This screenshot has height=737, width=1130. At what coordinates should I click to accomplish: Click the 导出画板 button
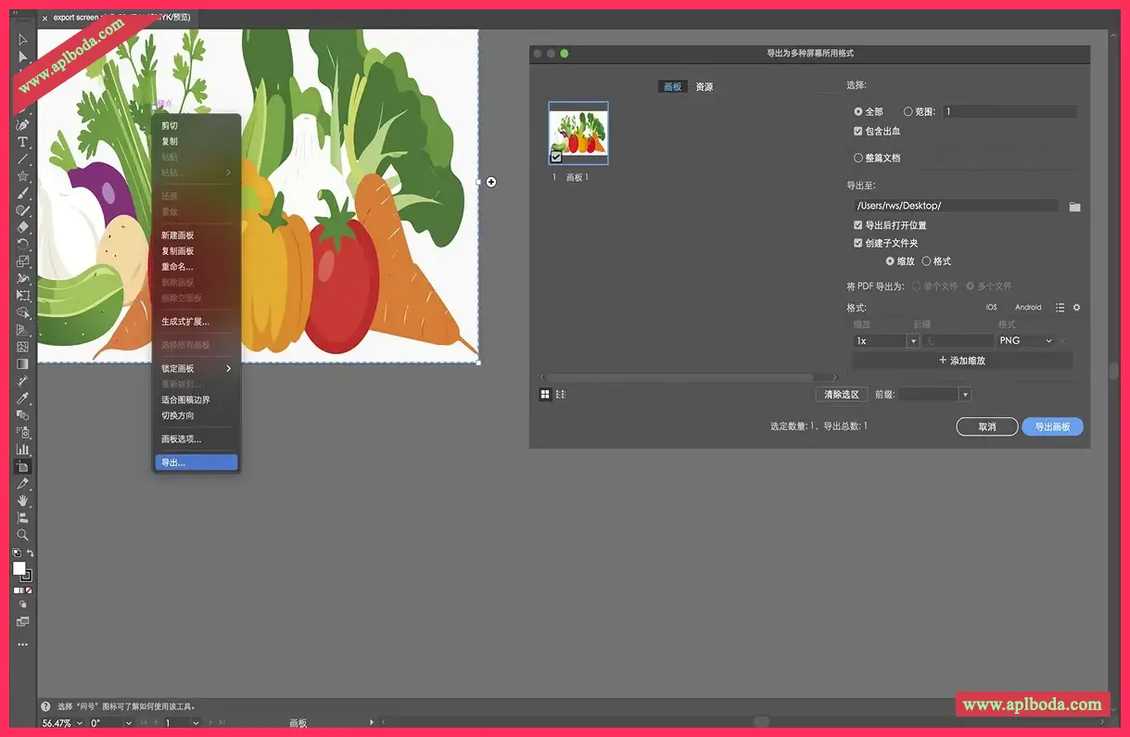(1052, 426)
